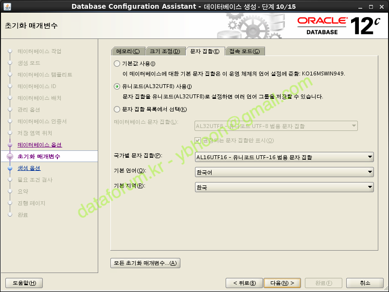Expand the 기본 언어 dropdown
This screenshot has width=389, height=292.
tap(284, 172)
